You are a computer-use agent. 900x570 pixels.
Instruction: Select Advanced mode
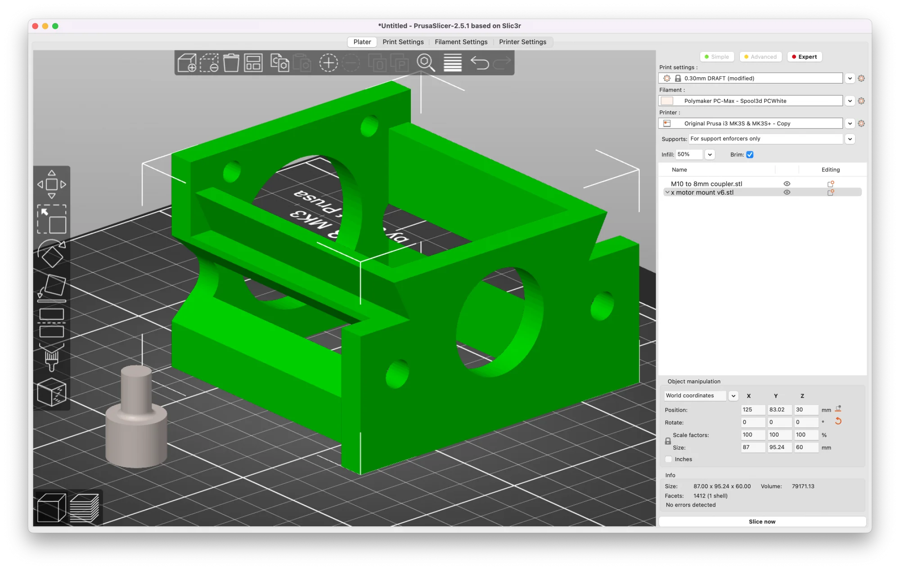pos(760,57)
